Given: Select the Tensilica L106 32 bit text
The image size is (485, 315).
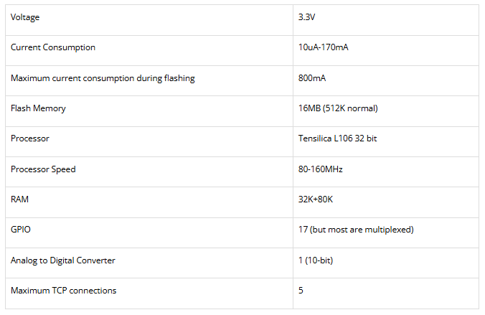Looking at the screenshot, I should pos(337,138).
